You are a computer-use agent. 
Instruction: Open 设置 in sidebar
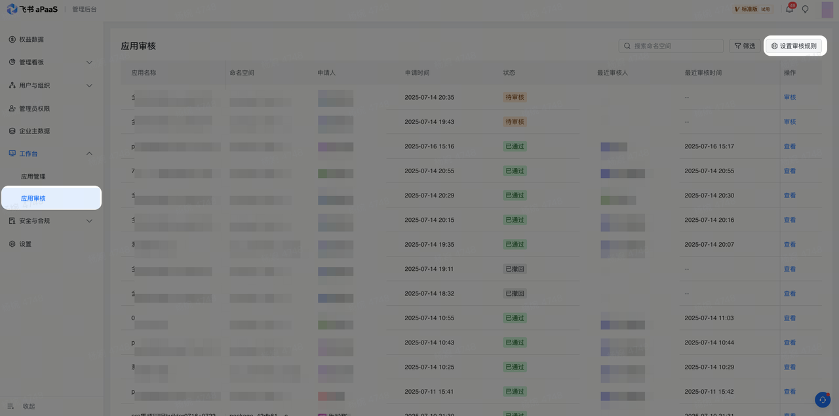[25, 244]
